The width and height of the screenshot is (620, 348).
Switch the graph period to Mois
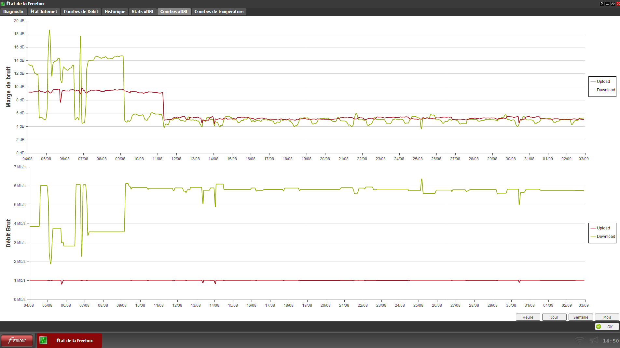point(607,317)
